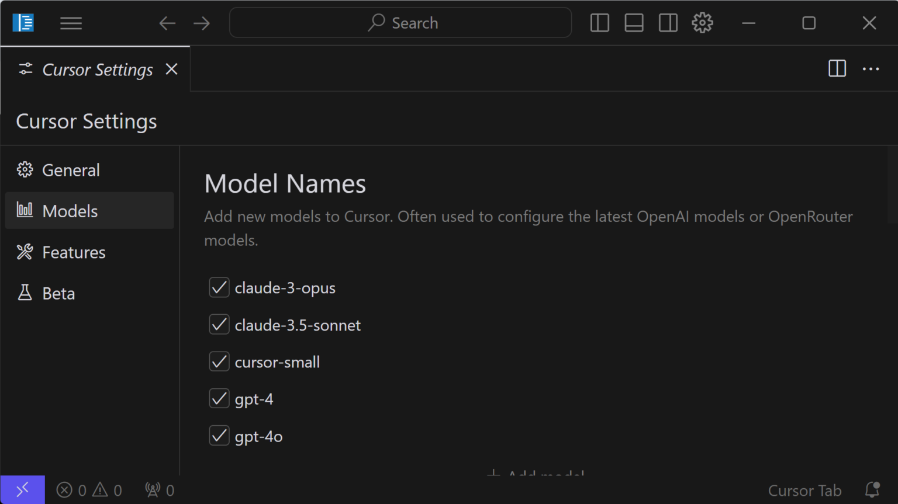This screenshot has height=504, width=898.
Task: Open the Features settings section
Action: pyautogui.click(x=89, y=252)
